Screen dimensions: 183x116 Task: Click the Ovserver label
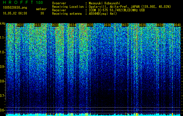coord(59,3)
